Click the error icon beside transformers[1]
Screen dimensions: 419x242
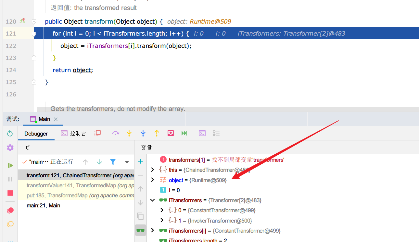pos(163,159)
